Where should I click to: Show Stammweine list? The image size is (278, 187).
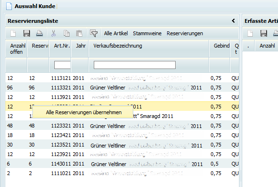coord(147,33)
